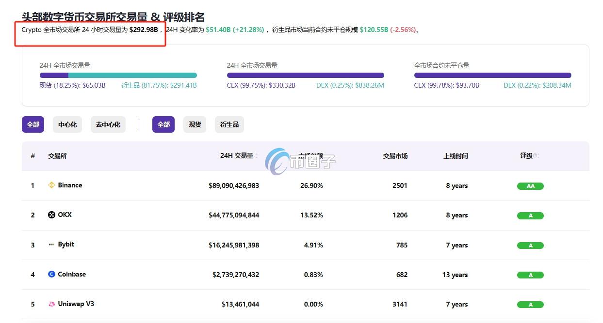Click the Coinbase exchange name link

point(72,274)
